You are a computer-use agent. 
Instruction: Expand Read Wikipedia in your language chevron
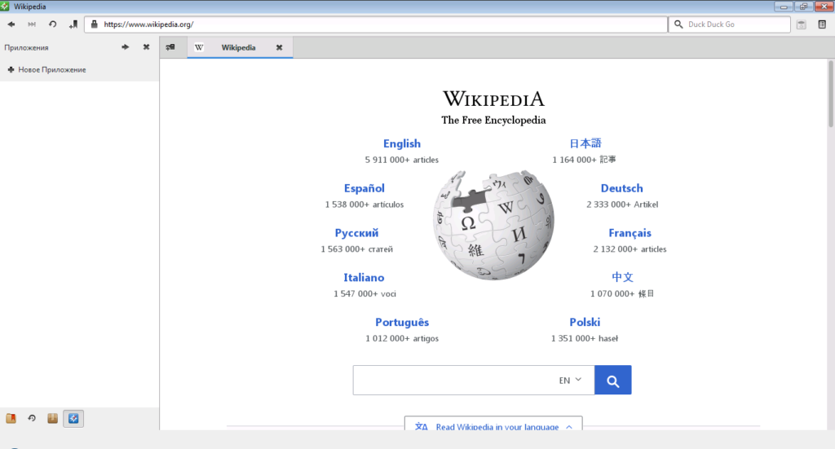pyautogui.click(x=569, y=427)
